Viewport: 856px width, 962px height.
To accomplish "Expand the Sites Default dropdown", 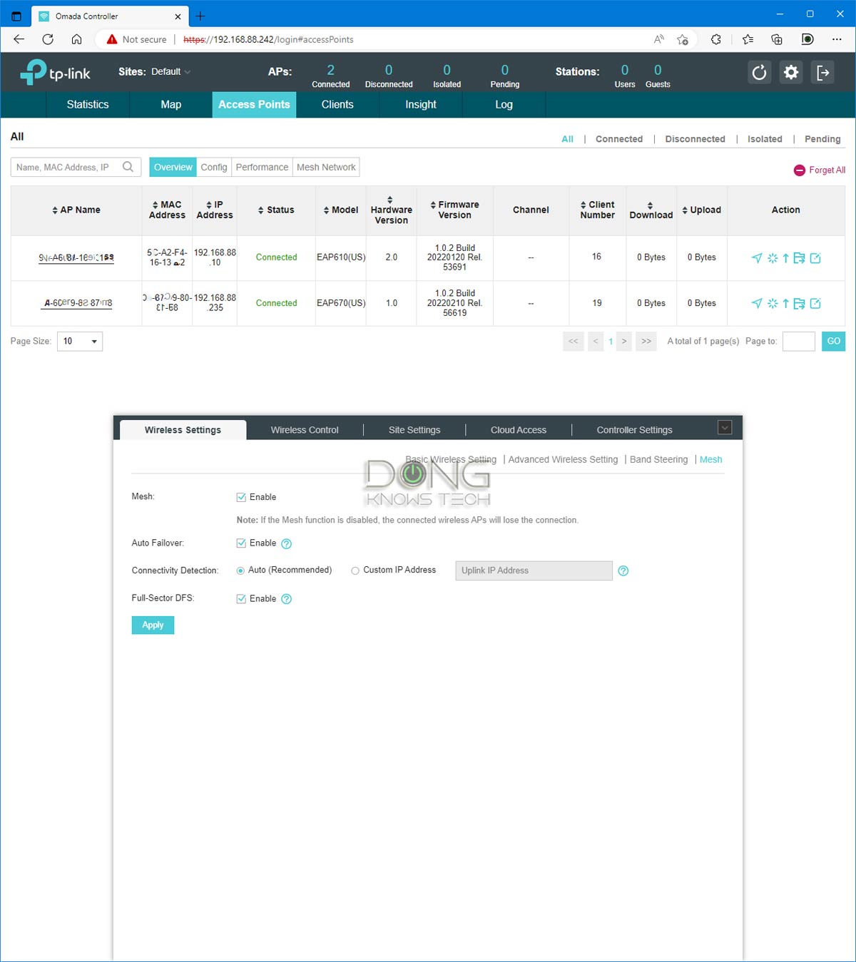I will click(171, 72).
